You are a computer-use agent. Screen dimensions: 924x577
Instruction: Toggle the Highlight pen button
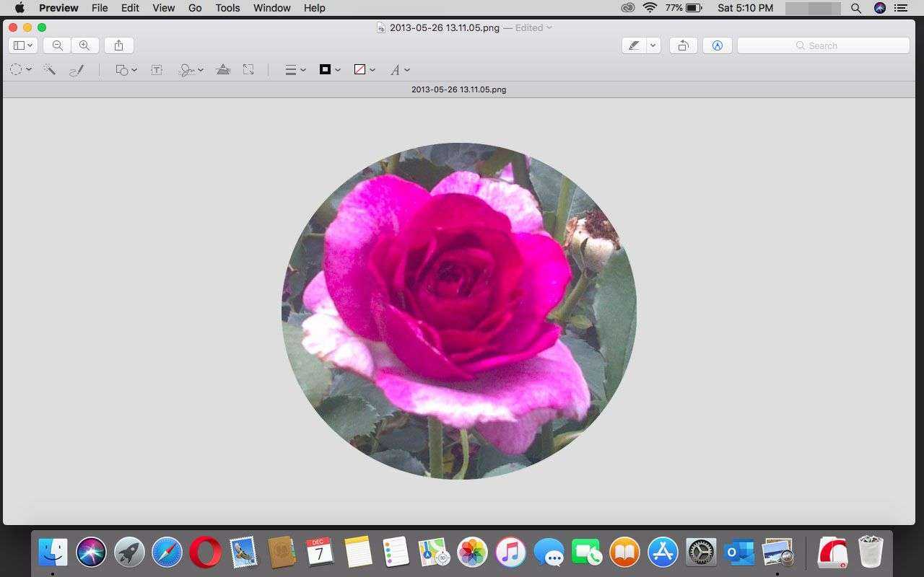(x=634, y=45)
